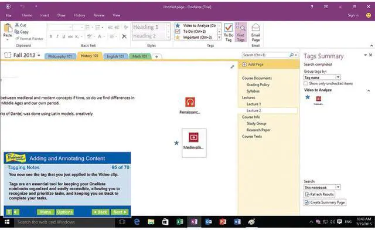Click the blue star tag beside video
Image resolution: width=375 pixels, height=230 pixels.
(x=176, y=143)
